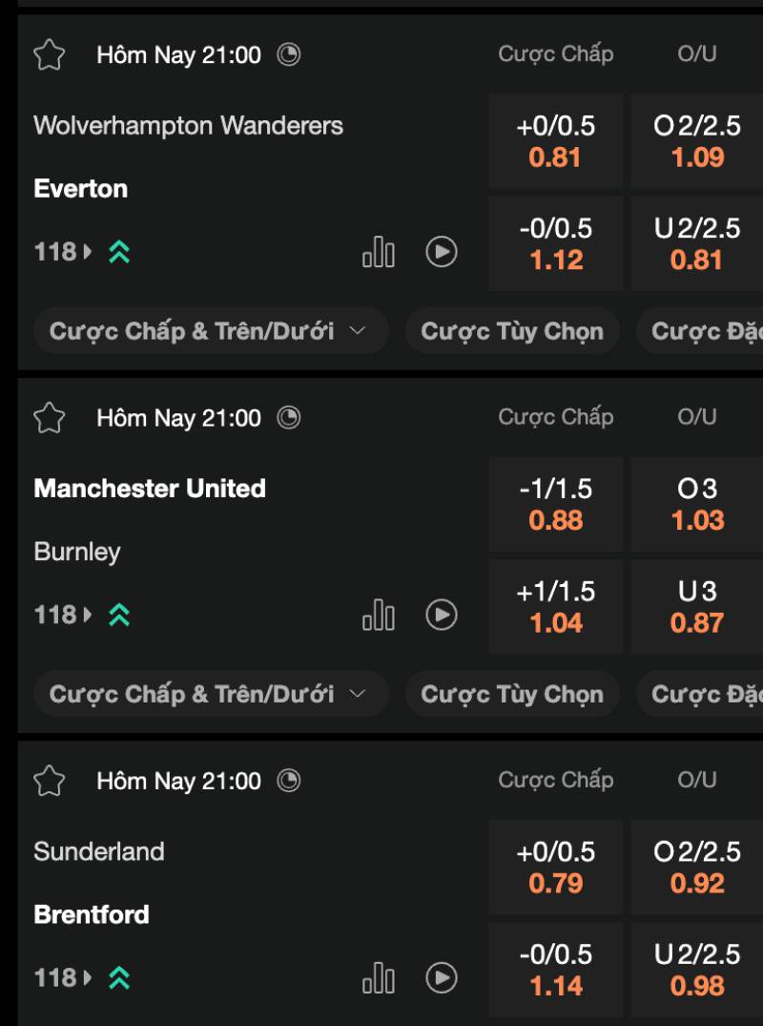The height and width of the screenshot is (1026, 763).
Task: Pick Over 3 goals at odds 1.03
Action: (x=697, y=504)
